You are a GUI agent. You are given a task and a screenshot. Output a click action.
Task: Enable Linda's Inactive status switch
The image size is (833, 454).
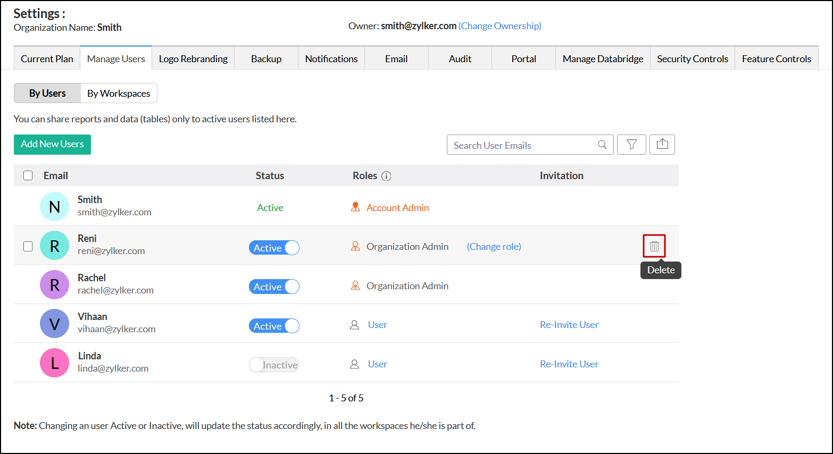[274, 365]
